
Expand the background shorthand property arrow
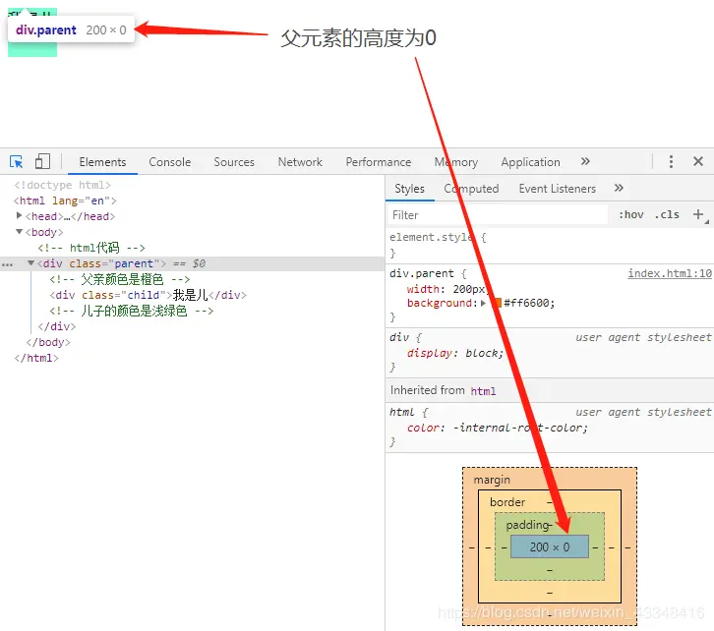(x=483, y=304)
